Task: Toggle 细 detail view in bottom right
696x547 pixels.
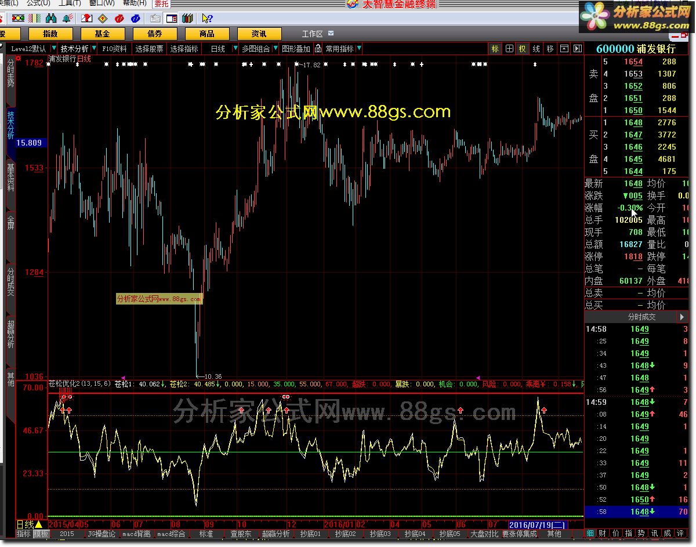Action: click(590, 533)
